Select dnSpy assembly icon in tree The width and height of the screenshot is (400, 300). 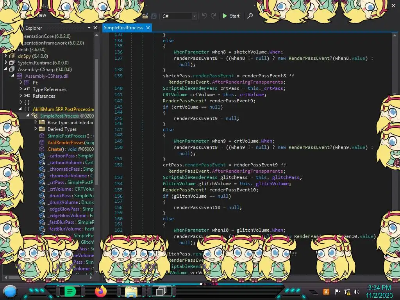(x=12, y=56)
